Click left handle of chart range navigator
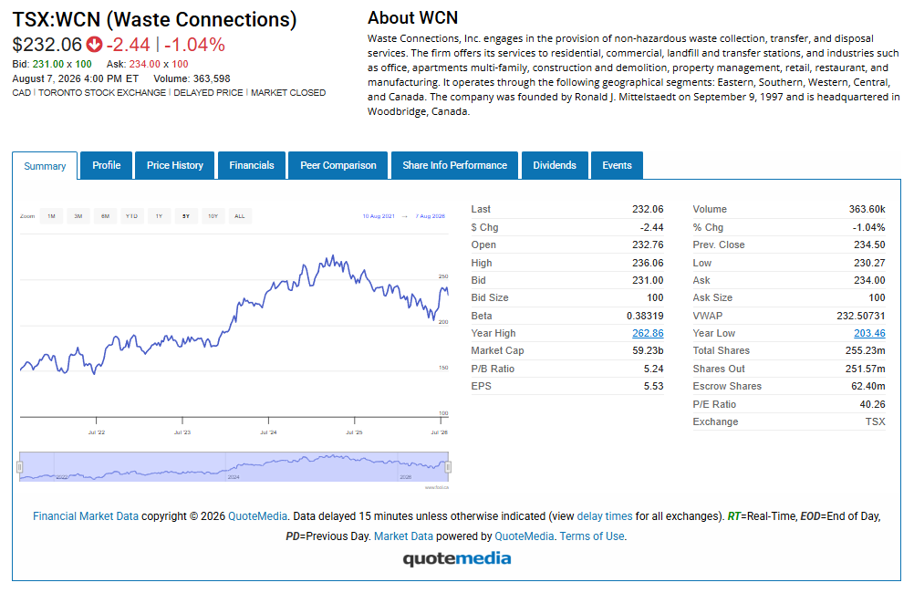Viewport: 914px width, 593px height. (20, 467)
